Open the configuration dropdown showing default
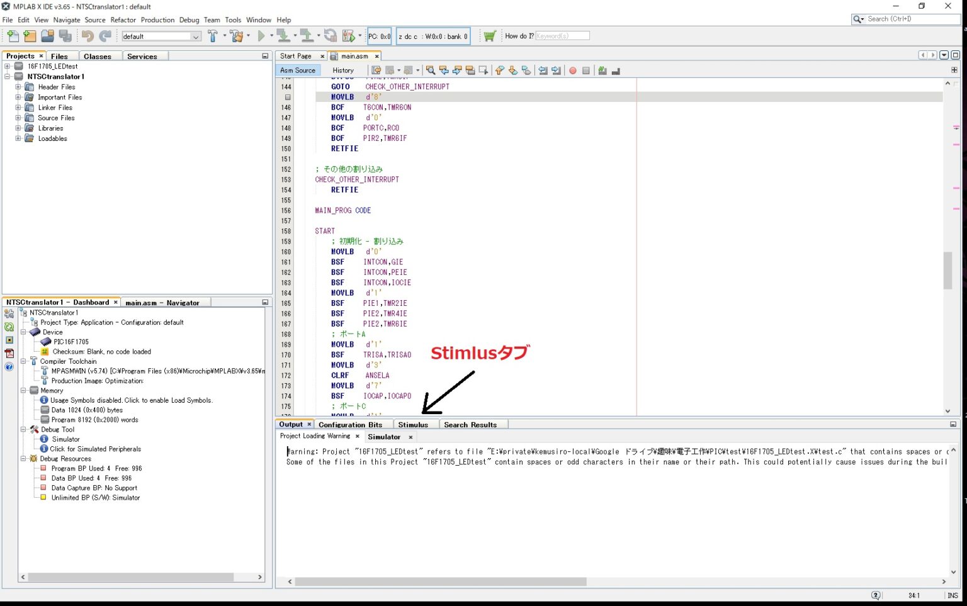 (161, 36)
